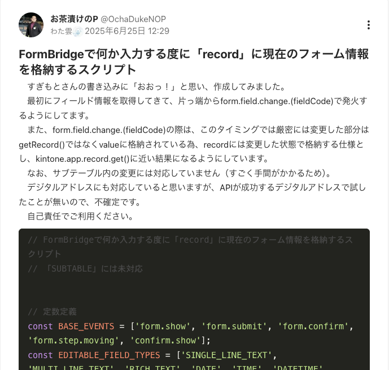Click the page's vertical scrollbar
This screenshot has height=370, width=389.
point(387,170)
